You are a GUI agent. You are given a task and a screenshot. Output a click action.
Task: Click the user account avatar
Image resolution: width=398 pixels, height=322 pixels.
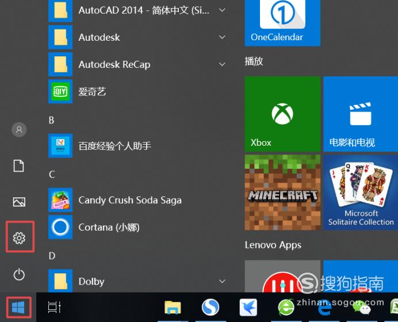[x=19, y=130]
